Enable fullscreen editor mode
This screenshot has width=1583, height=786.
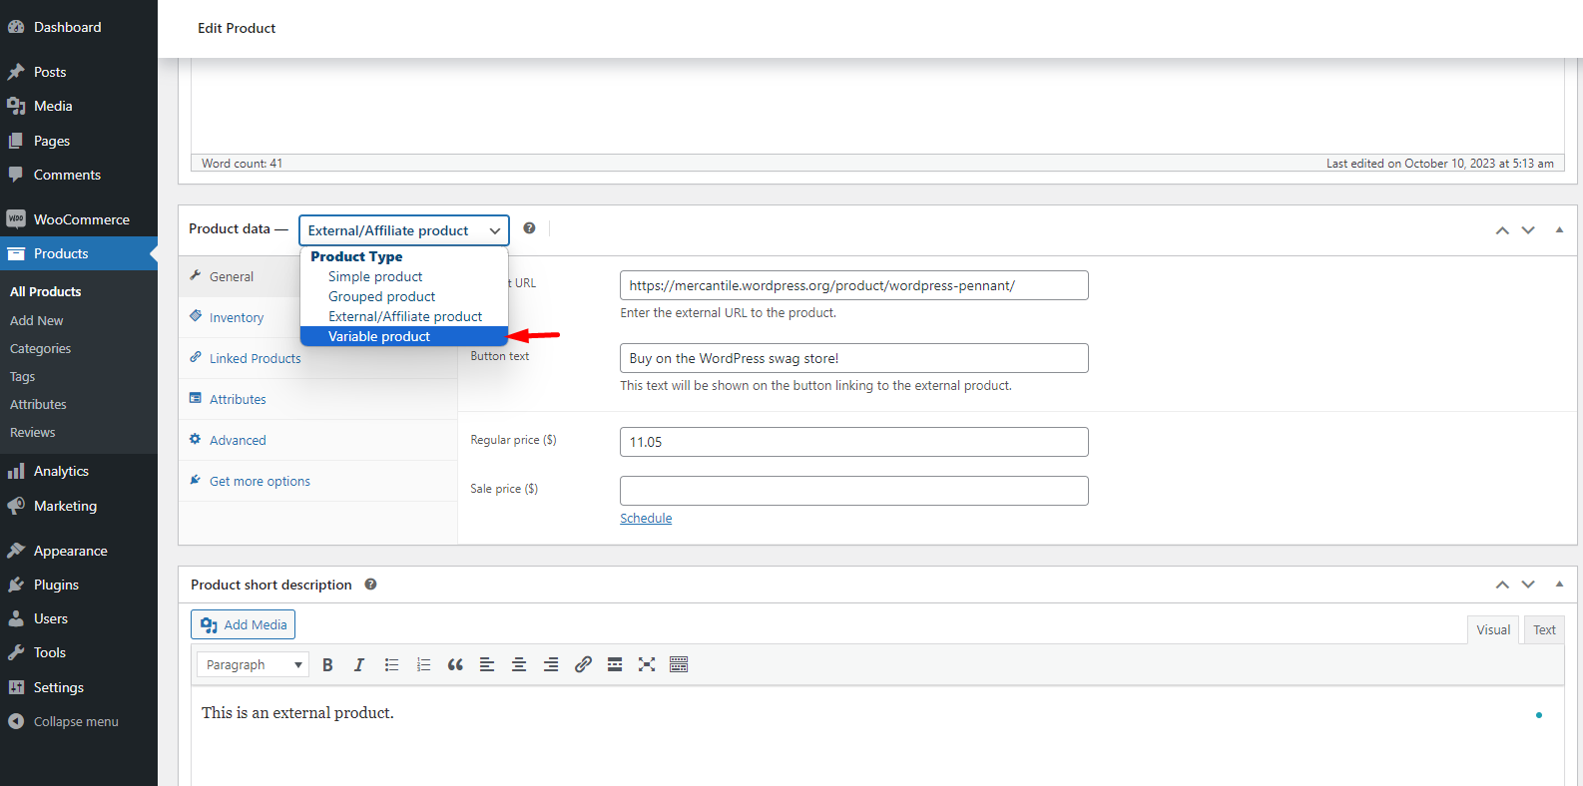[x=647, y=665]
